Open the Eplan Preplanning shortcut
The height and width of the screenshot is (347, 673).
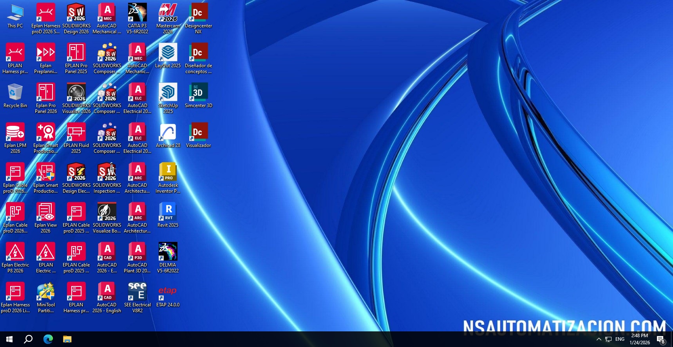click(46, 59)
